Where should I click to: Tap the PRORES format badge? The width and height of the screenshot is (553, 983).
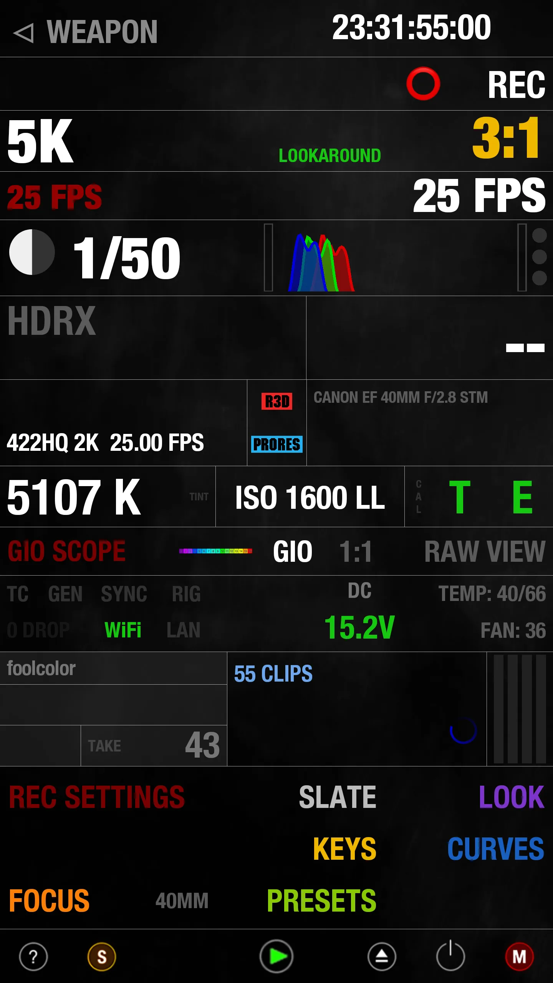click(277, 444)
